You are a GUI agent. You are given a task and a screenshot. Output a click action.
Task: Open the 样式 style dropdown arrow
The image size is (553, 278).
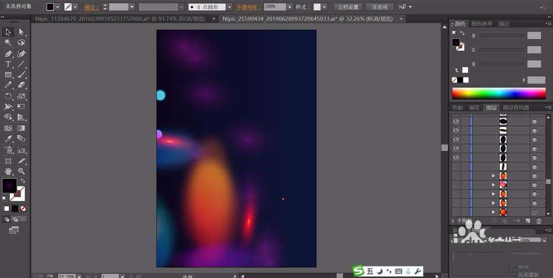point(325,7)
